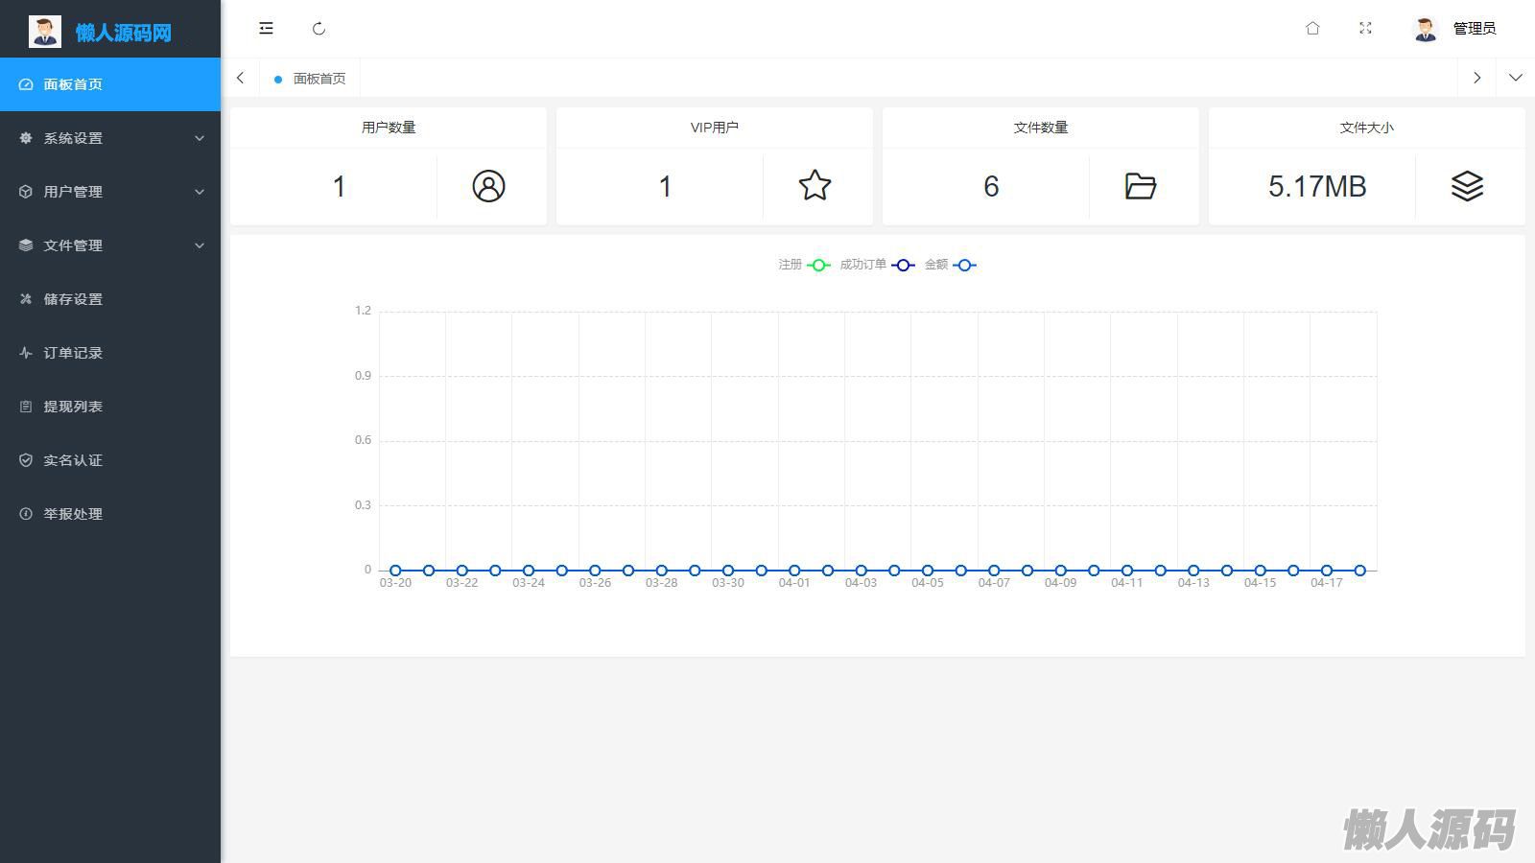Click the file size layers icon
1535x863 pixels.
[1467, 186]
